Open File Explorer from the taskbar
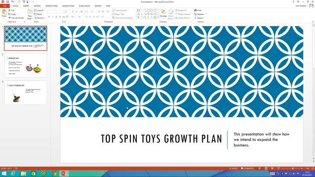Viewport: 315px width, 177px height. point(23,174)
